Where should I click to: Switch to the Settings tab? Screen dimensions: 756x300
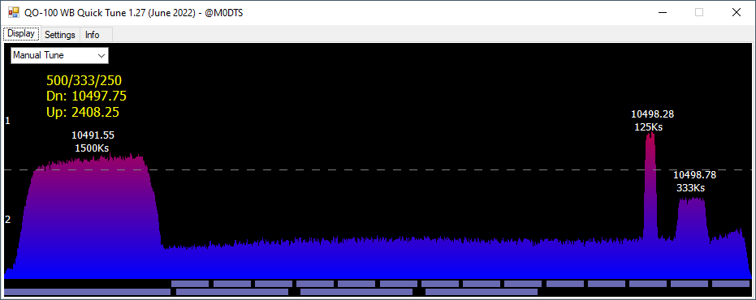click(60, 35)
